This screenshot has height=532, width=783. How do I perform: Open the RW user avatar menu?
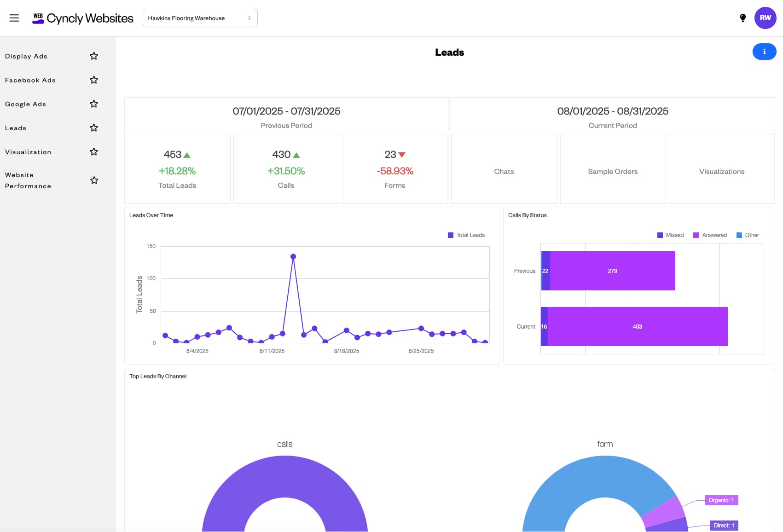(x=765, y=18)
